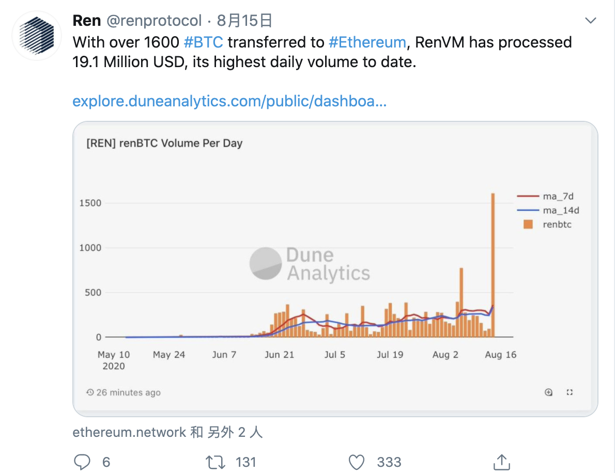Click the "500" y-axis label
The height and width of the screenshot is (473, 615).
point(93,292)
